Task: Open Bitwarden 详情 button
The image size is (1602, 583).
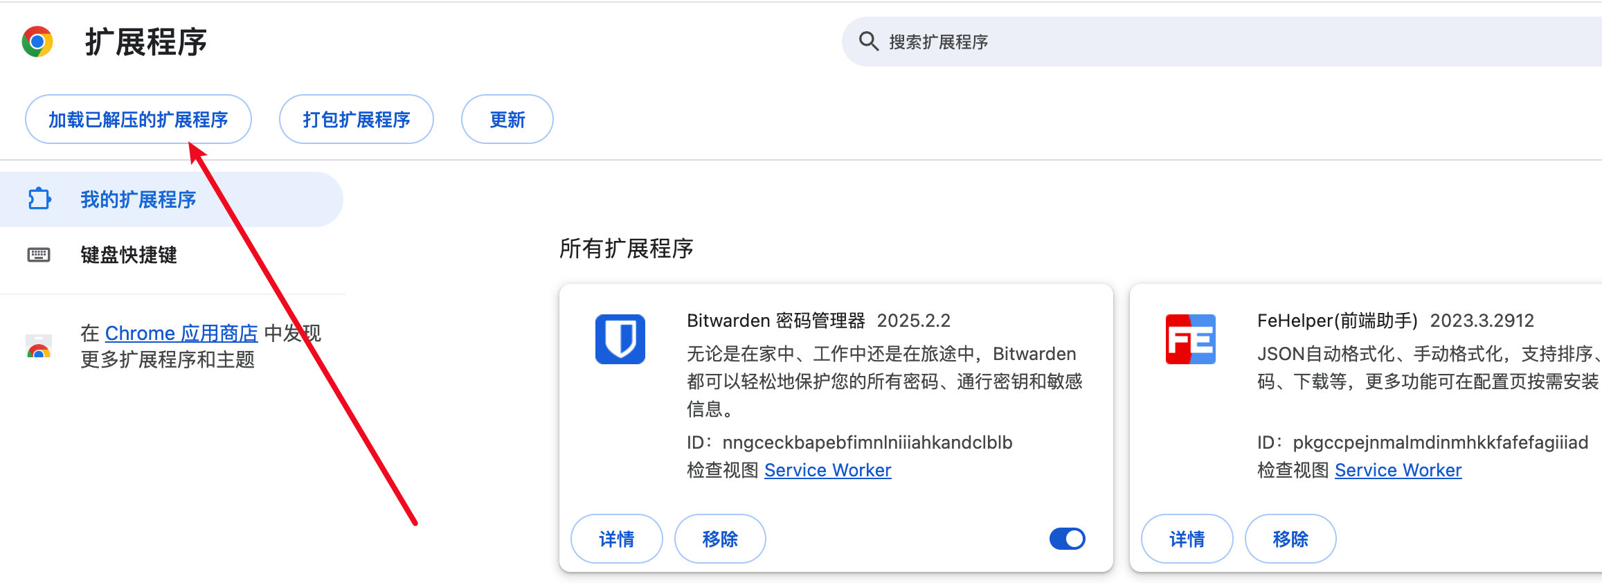Action: (x=616, y=539)
